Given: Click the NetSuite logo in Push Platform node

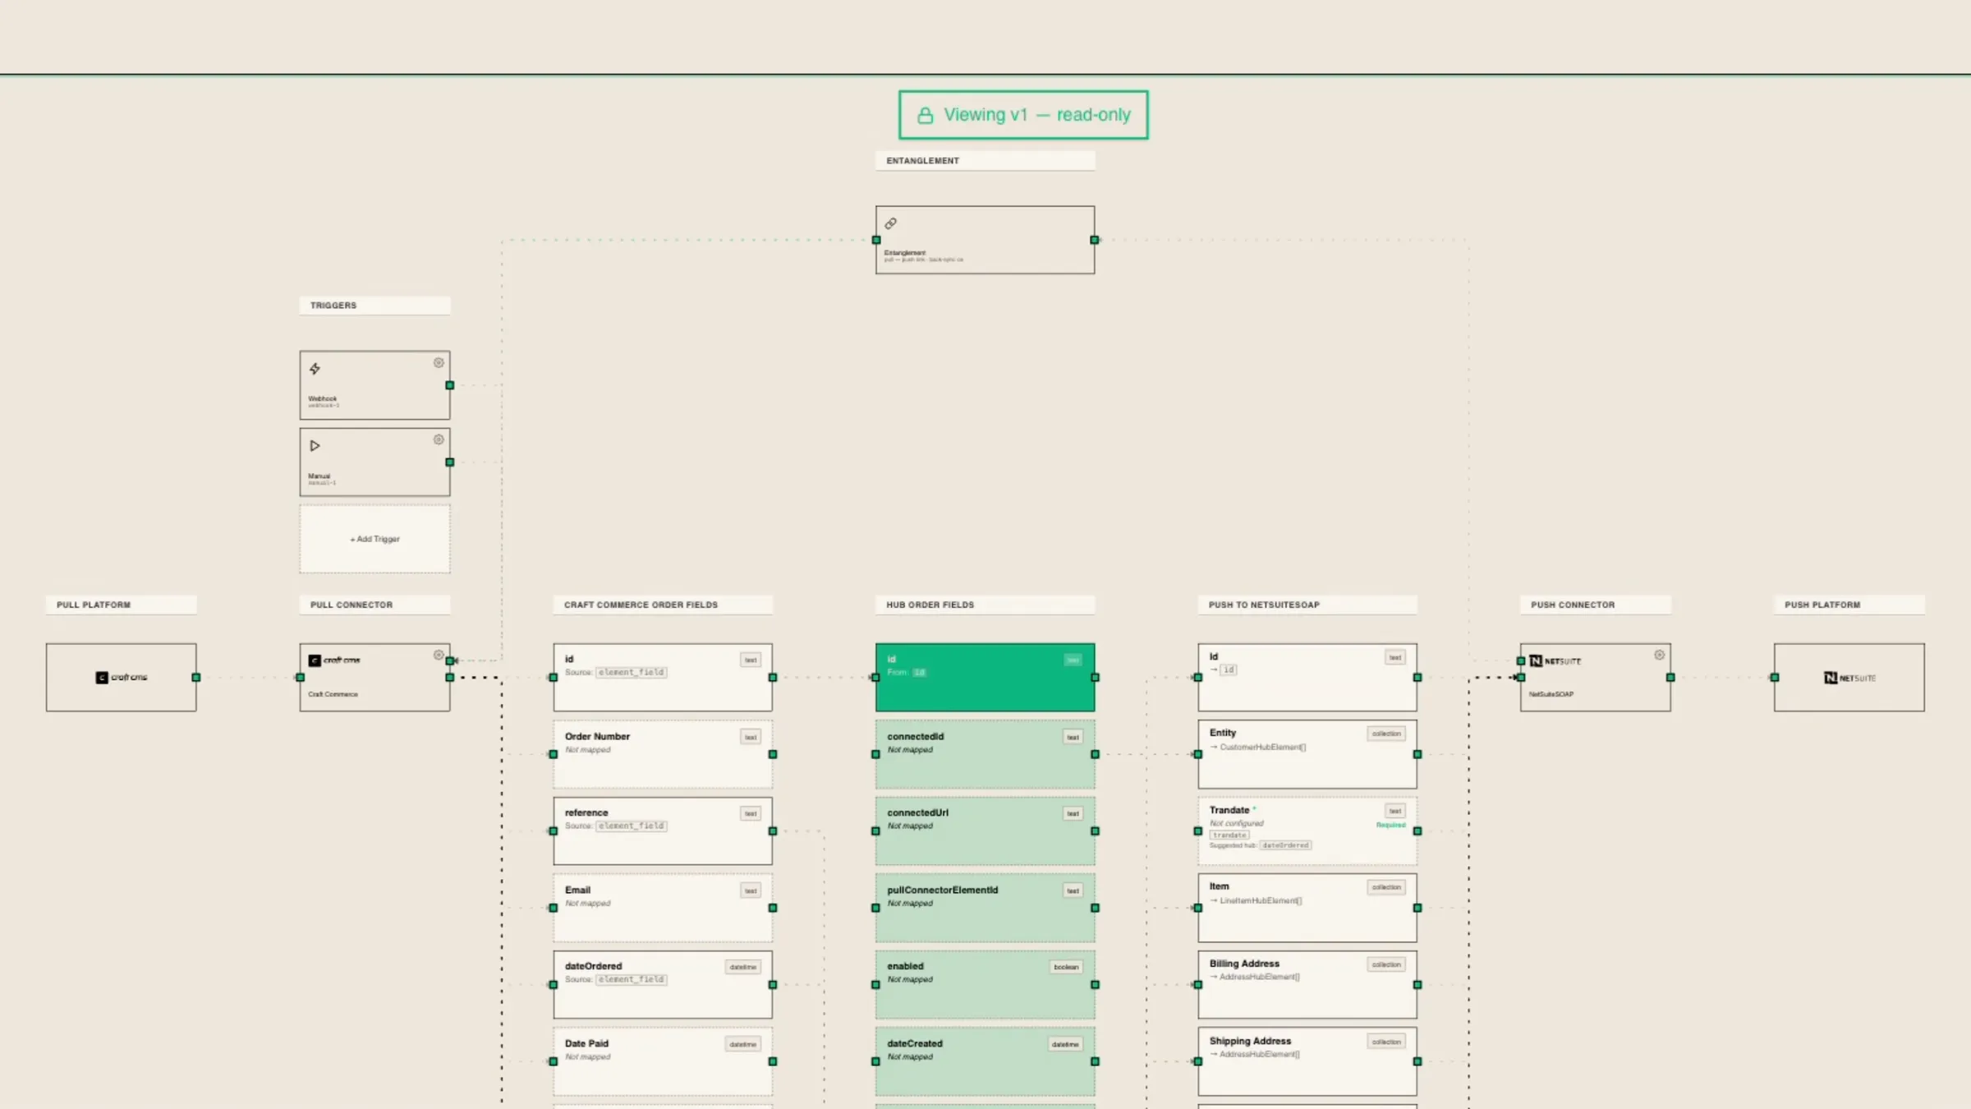Looking at the screenshot, I should (x=1849, y=678).
